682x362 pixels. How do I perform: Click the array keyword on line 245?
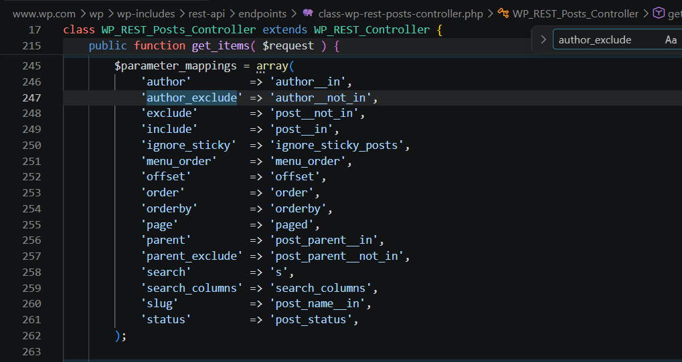pos(272,66)
